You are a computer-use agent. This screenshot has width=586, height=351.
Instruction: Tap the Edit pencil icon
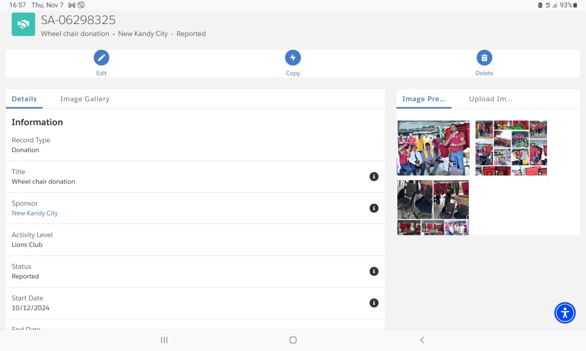point(101,58)
